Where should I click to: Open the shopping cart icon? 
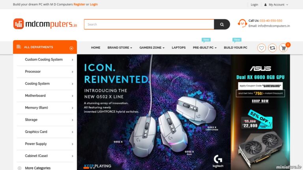tap(283, 48)
